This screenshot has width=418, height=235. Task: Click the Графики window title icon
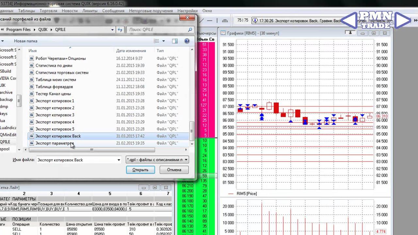coord(223,33)
